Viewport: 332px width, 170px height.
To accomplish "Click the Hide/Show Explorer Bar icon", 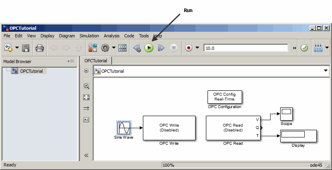I will 86,71.
